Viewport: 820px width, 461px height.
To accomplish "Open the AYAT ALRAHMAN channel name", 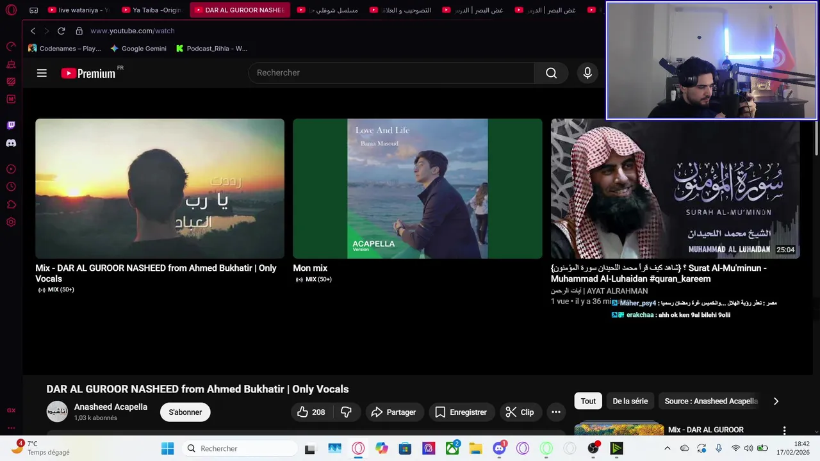I will 599,291.
